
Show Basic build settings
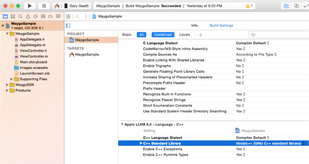[x=127, y=34]
